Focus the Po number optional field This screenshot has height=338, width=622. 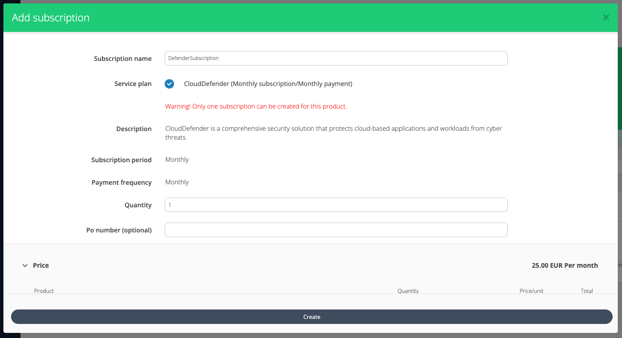[336, 230]
